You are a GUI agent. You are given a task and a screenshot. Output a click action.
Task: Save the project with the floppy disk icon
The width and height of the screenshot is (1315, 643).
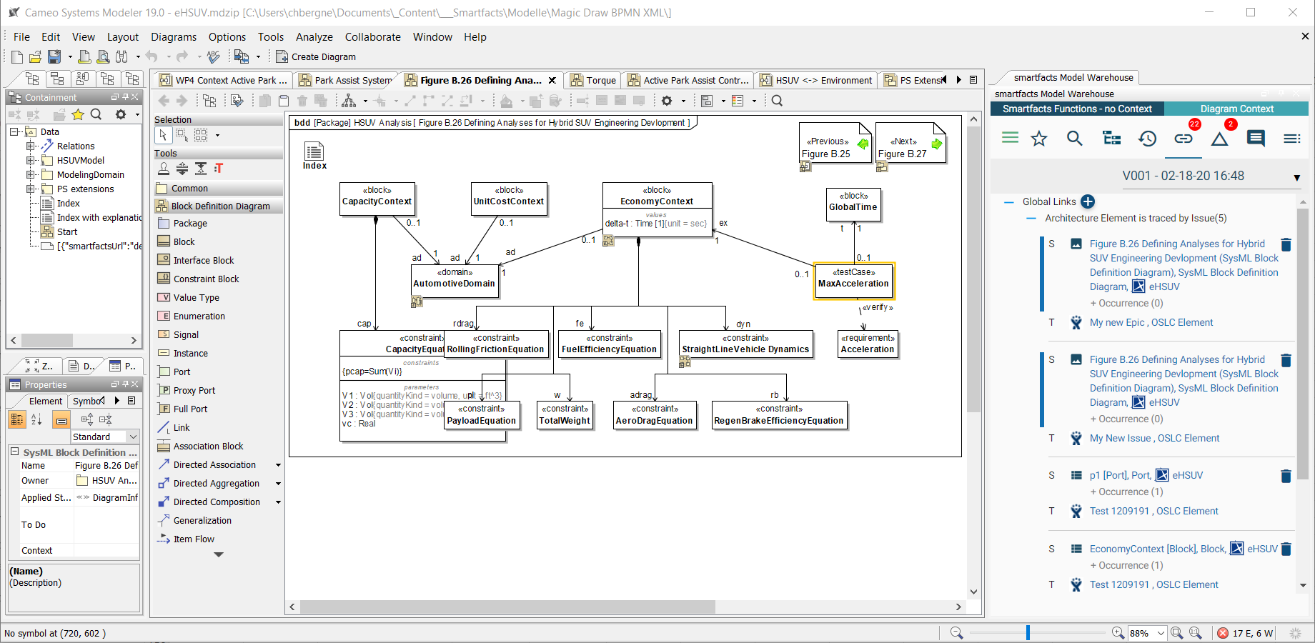[54, 56]
